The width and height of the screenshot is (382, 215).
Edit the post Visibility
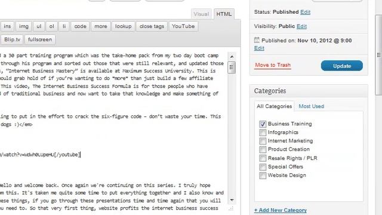coord(301,26)
